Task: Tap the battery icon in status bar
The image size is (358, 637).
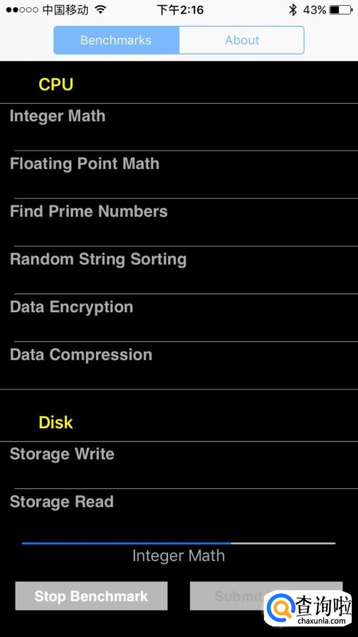Action: coord(341,9)
